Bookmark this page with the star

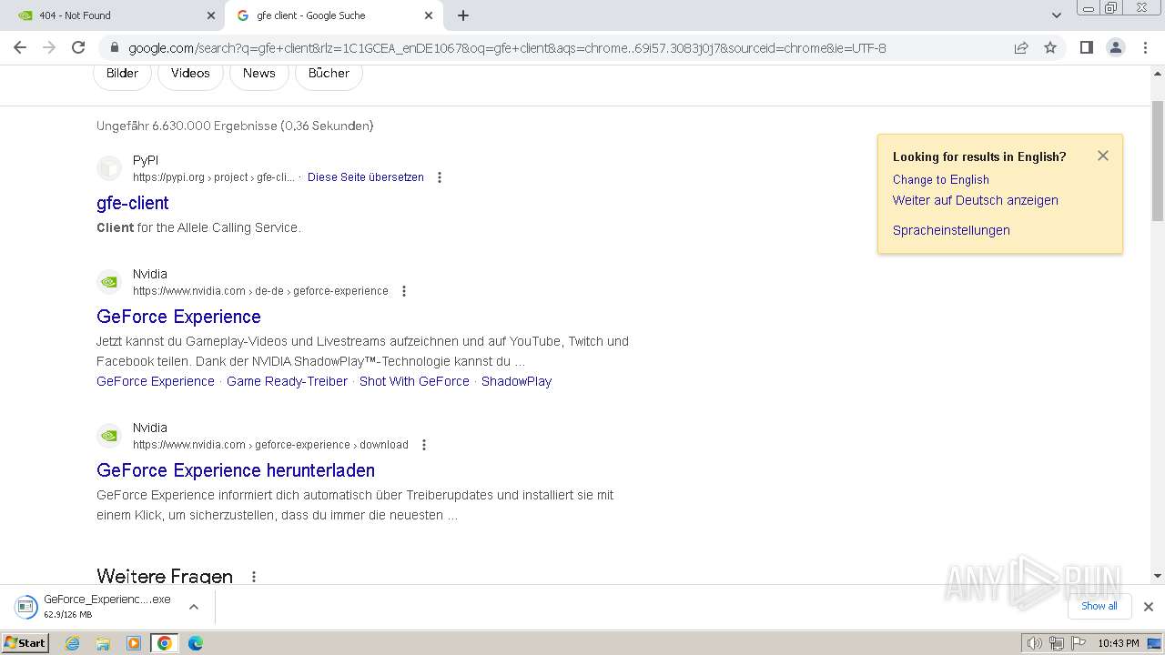(x=1050, y=47)
